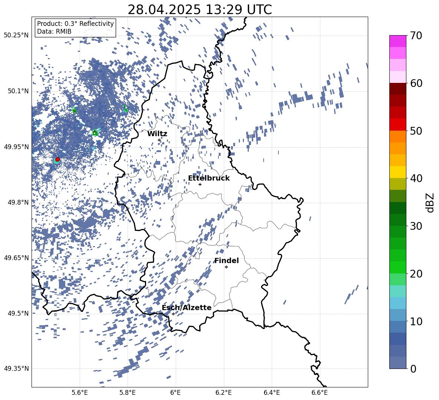
Task: Click the 6°E longitude label
Action: click(x=175, y=393)
